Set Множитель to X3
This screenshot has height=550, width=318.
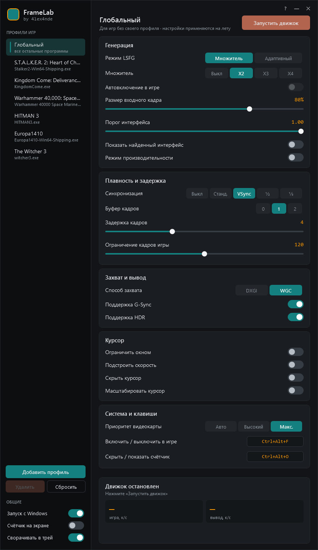266,73
